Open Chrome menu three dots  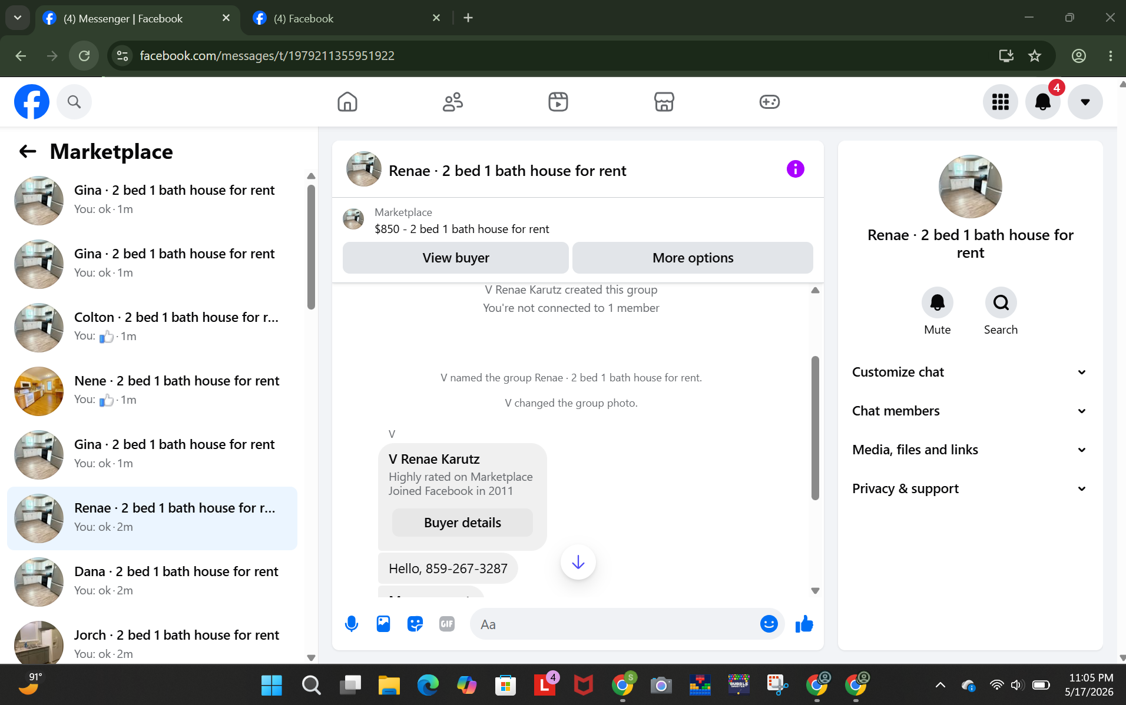pyautogui.click(x=1111, y=56)
